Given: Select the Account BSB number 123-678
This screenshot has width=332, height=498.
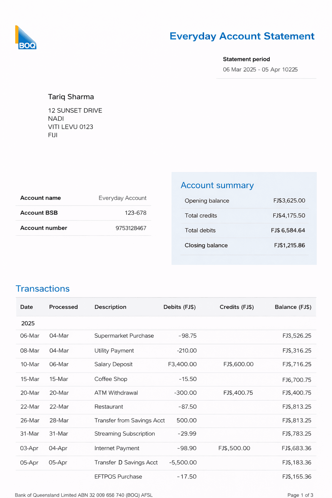Looking at the screenshot, I should pos(136,213).
